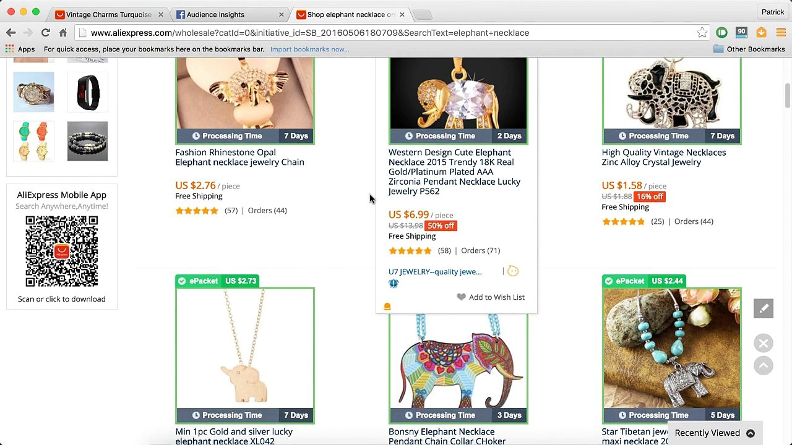Click heart icon Add to Wish List
The image size is (792, 445).
point(462,297)
